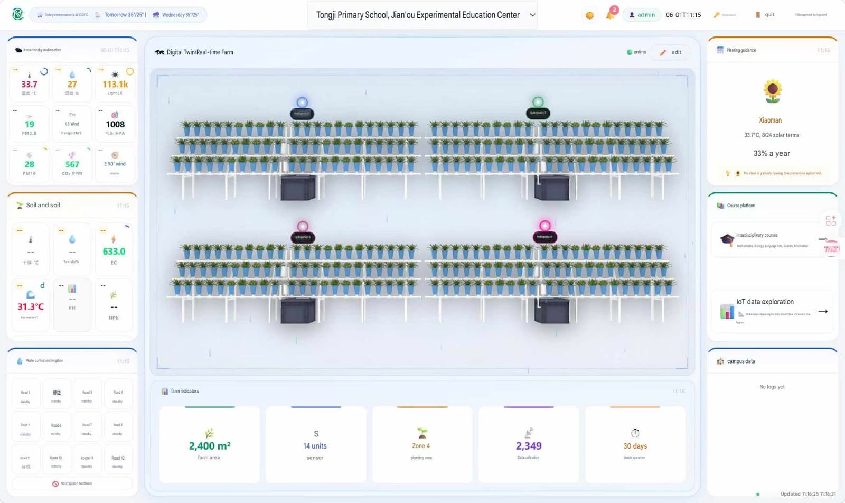Viewport: 845px width, 503px height.
Task: Click the sun theme icon in header
Action: pos(590,15)
